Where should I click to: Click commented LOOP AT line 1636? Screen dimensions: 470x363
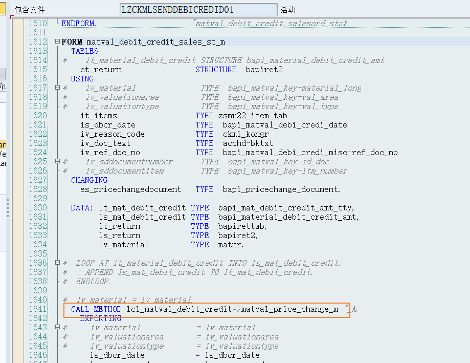tap(208, 263)
